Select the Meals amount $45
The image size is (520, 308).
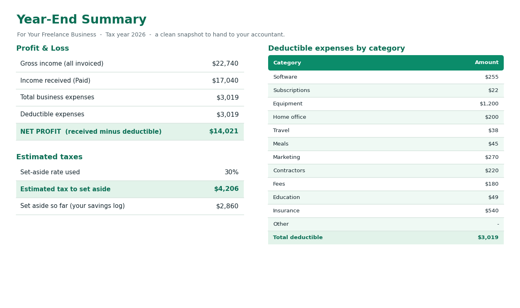pyautogui.click(x=493, y=144)
